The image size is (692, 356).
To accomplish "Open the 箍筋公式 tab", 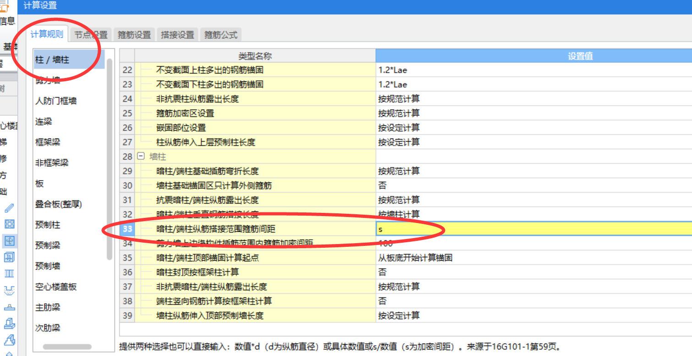I will [221, 35].
